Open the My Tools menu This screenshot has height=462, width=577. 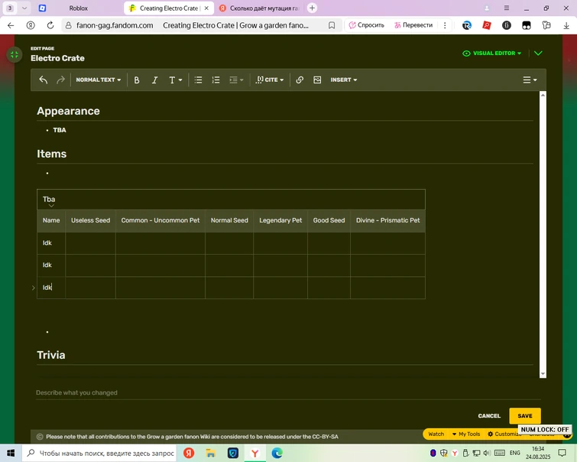coord(466,434)
